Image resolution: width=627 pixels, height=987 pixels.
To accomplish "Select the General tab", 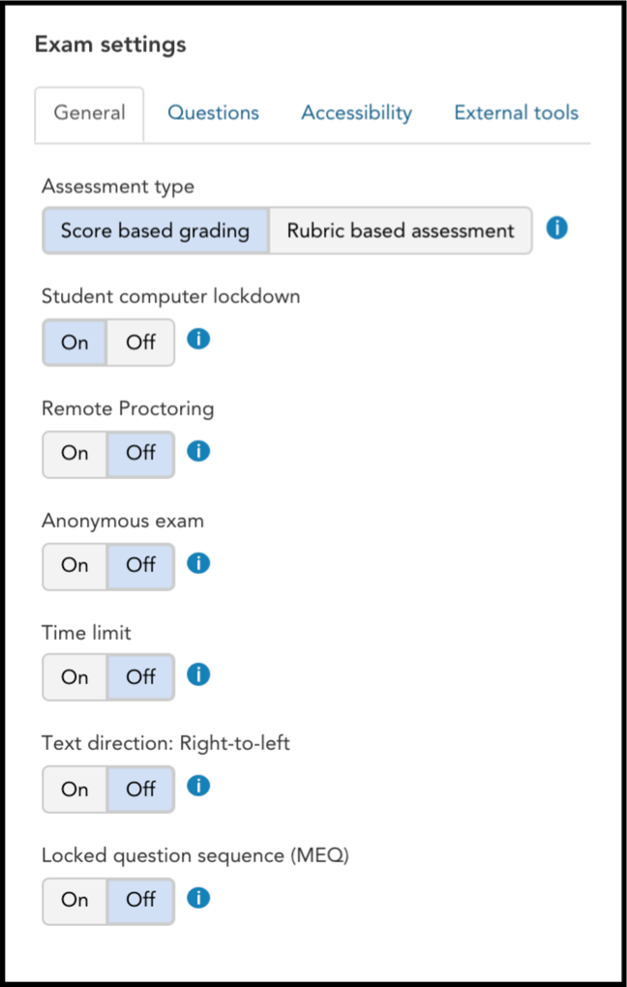I will click(89, 113).
